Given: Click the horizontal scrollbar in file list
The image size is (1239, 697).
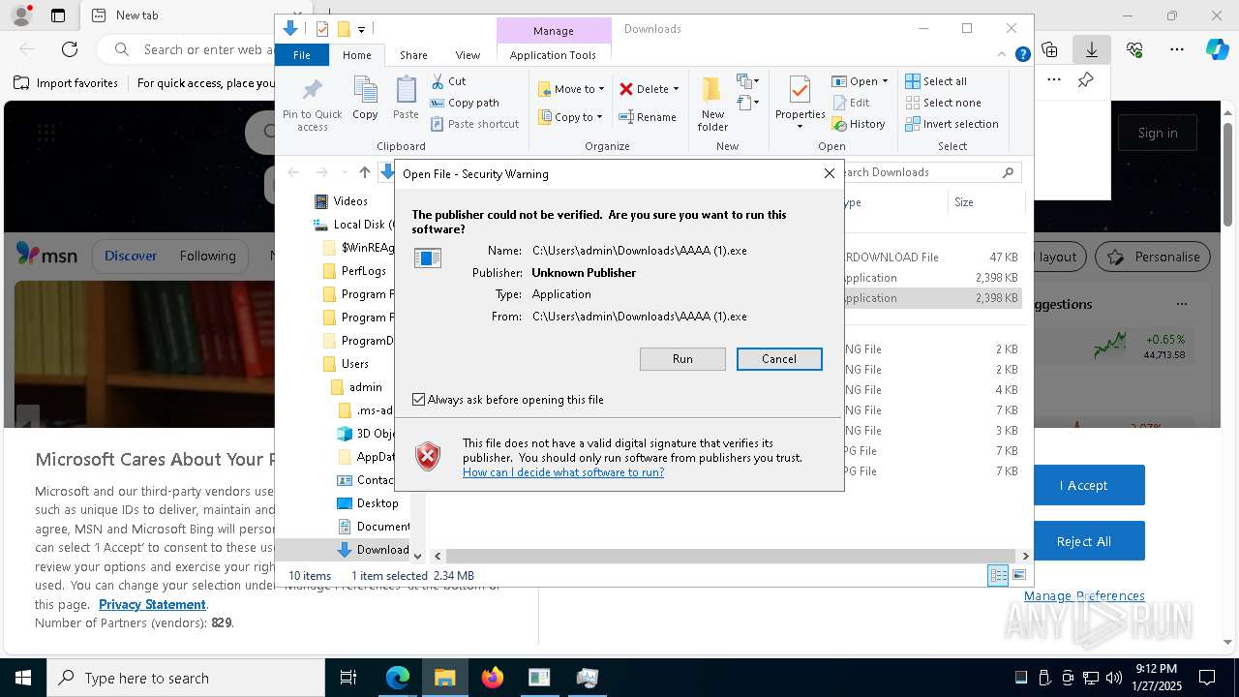Looking at the screenshot, I should point(731,556).
